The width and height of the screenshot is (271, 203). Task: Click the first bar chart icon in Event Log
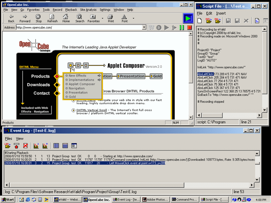36,146
